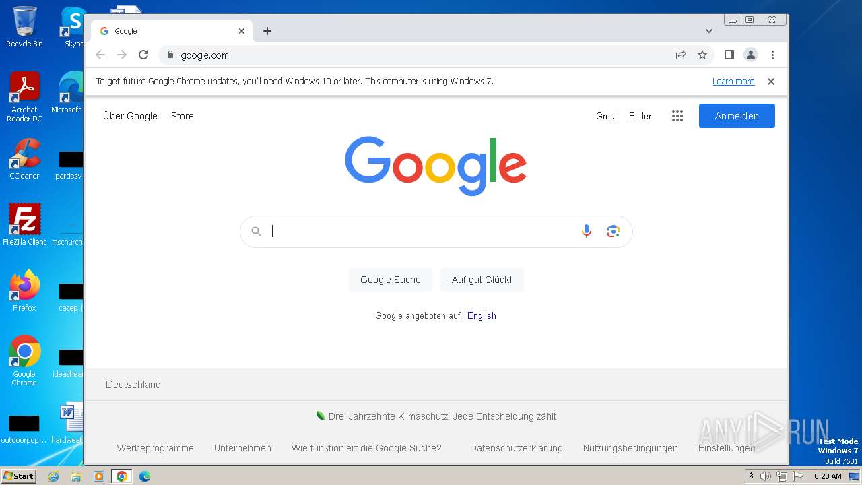Viewport: 862px width, 485px height.
Task: Open Über Google link
Action: [x=130, y=116]
